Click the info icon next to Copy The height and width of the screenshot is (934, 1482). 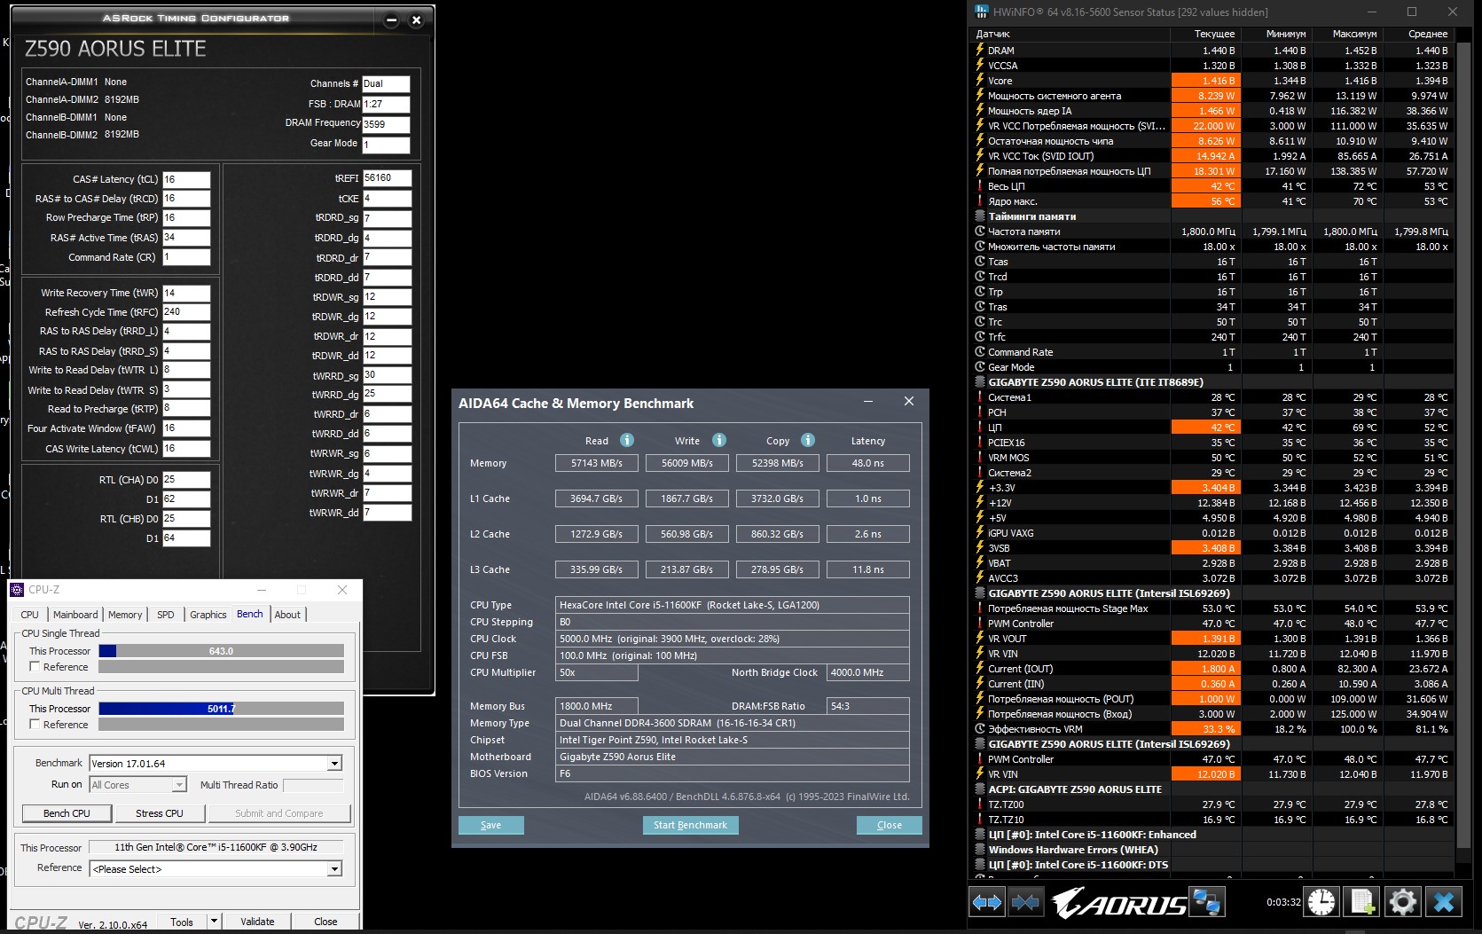pos(808,440)
